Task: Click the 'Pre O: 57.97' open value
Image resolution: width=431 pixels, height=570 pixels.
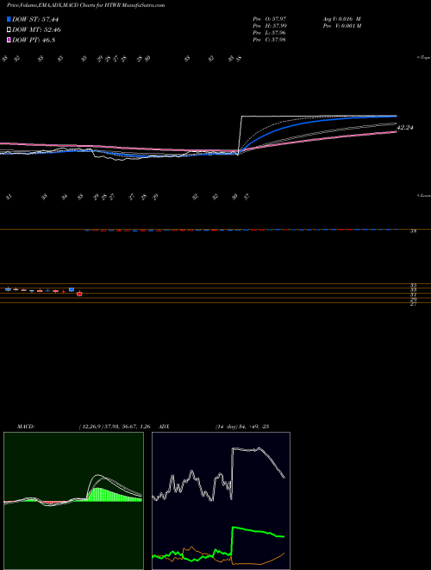Action: click(270, 18)
